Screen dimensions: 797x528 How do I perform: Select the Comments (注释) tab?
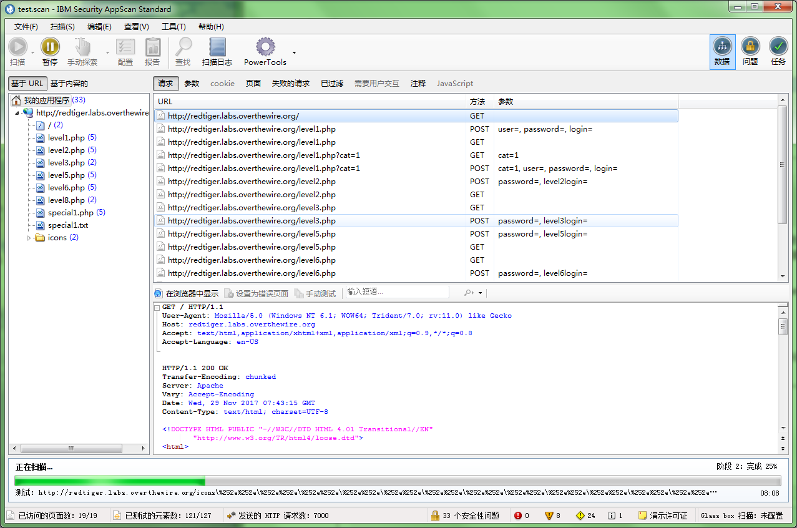tap(418, 84)
